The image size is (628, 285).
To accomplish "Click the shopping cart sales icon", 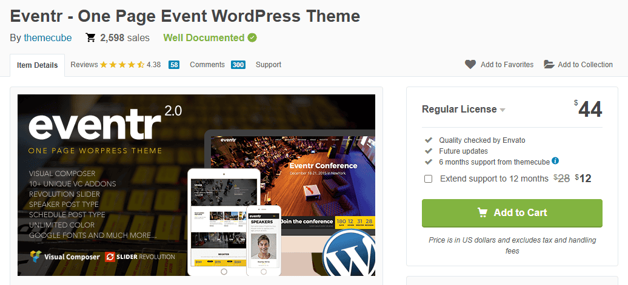I will pyautogui.click(x=90, y=38).
